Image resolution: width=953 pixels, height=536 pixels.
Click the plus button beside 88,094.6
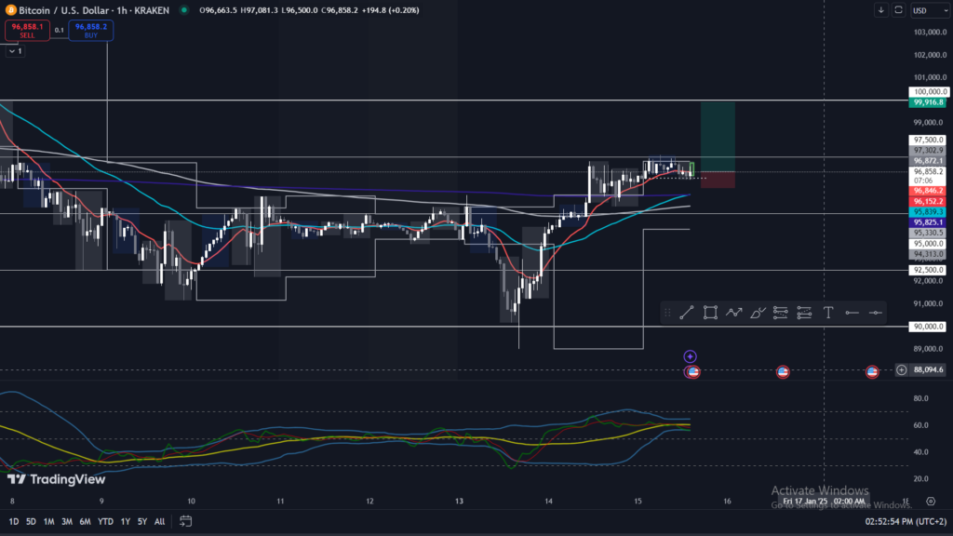(901, 370)
